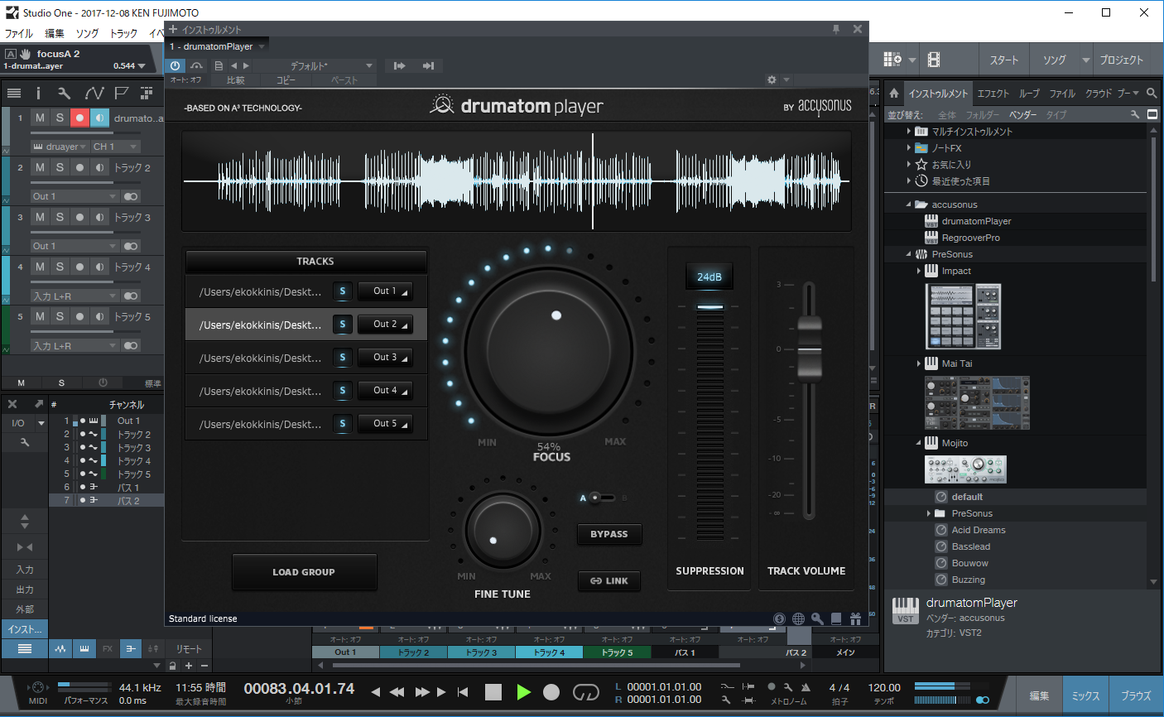Open the ソング menu

pyautogui.click(x=87, y=33)
